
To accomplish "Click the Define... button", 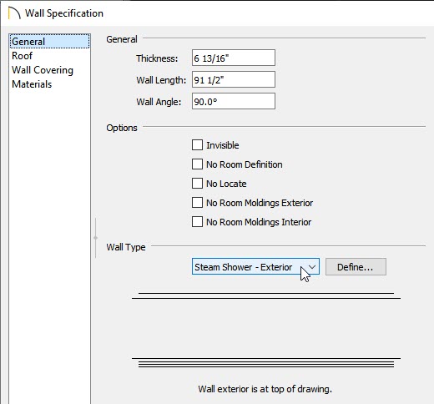I will (x=356, y=267).
